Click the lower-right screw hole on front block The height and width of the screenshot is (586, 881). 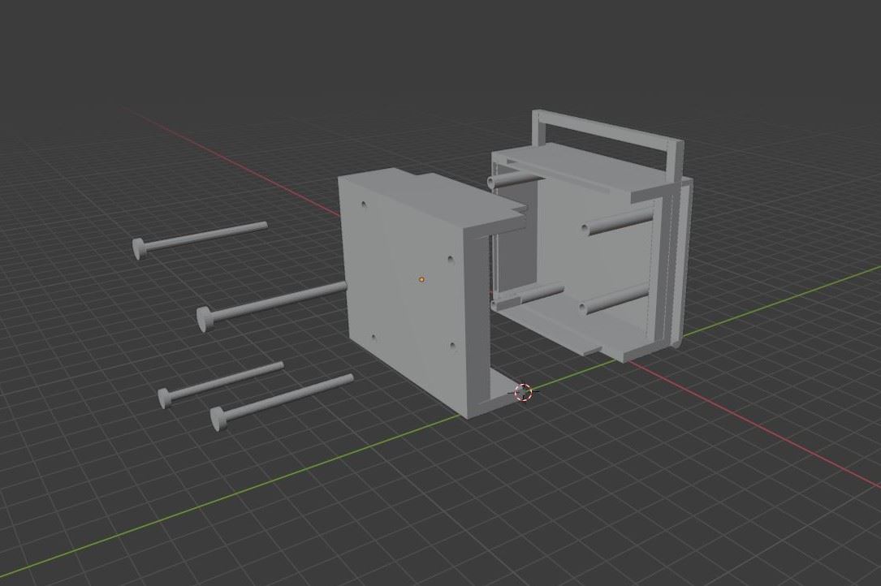coord(452,347)
